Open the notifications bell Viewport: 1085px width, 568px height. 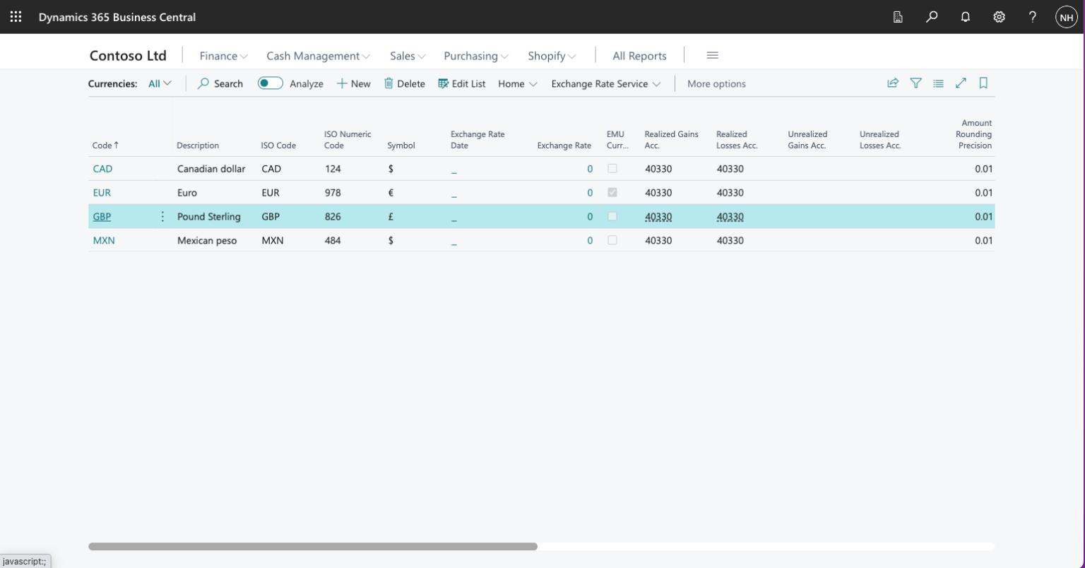click(x=966, y=17)
